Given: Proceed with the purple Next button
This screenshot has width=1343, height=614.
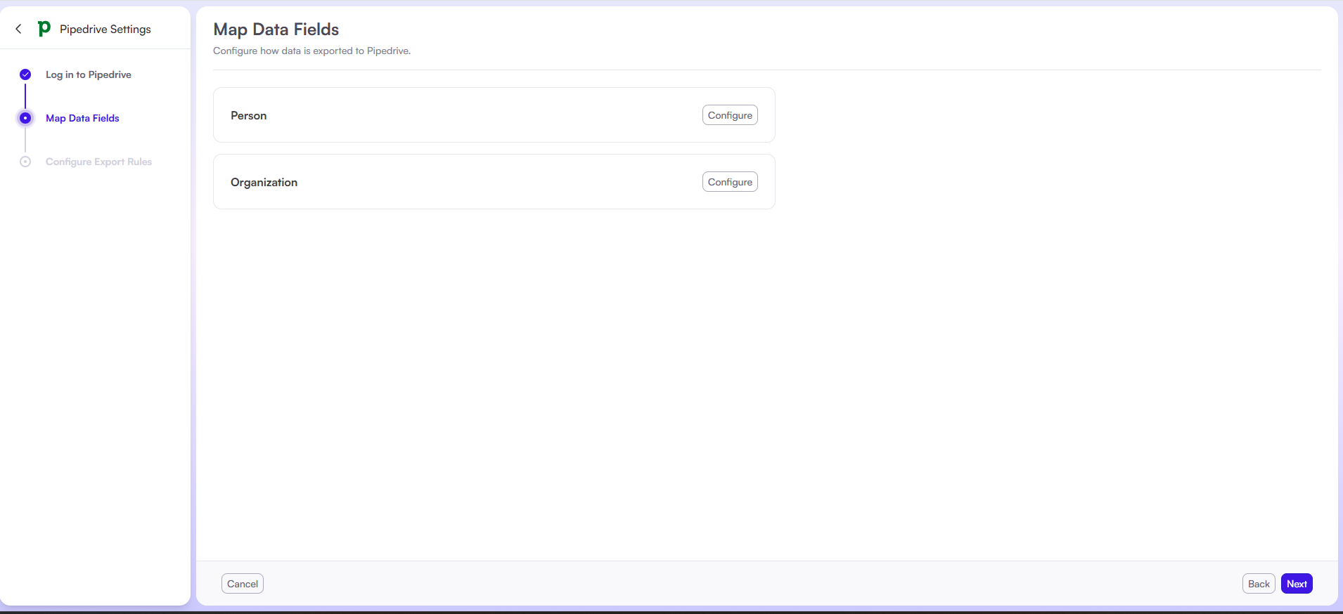Looking at the screenshot, I should click(1296, 584).
